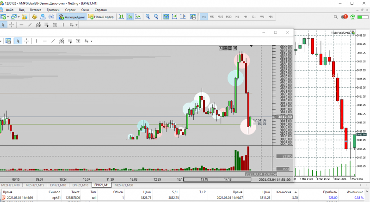
Task: Select equidistant channel tool in main drawing toolbar
Action: [38, 25]
